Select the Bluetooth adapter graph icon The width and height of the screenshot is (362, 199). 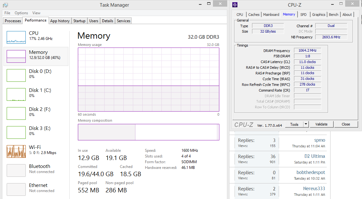point(16,170)
